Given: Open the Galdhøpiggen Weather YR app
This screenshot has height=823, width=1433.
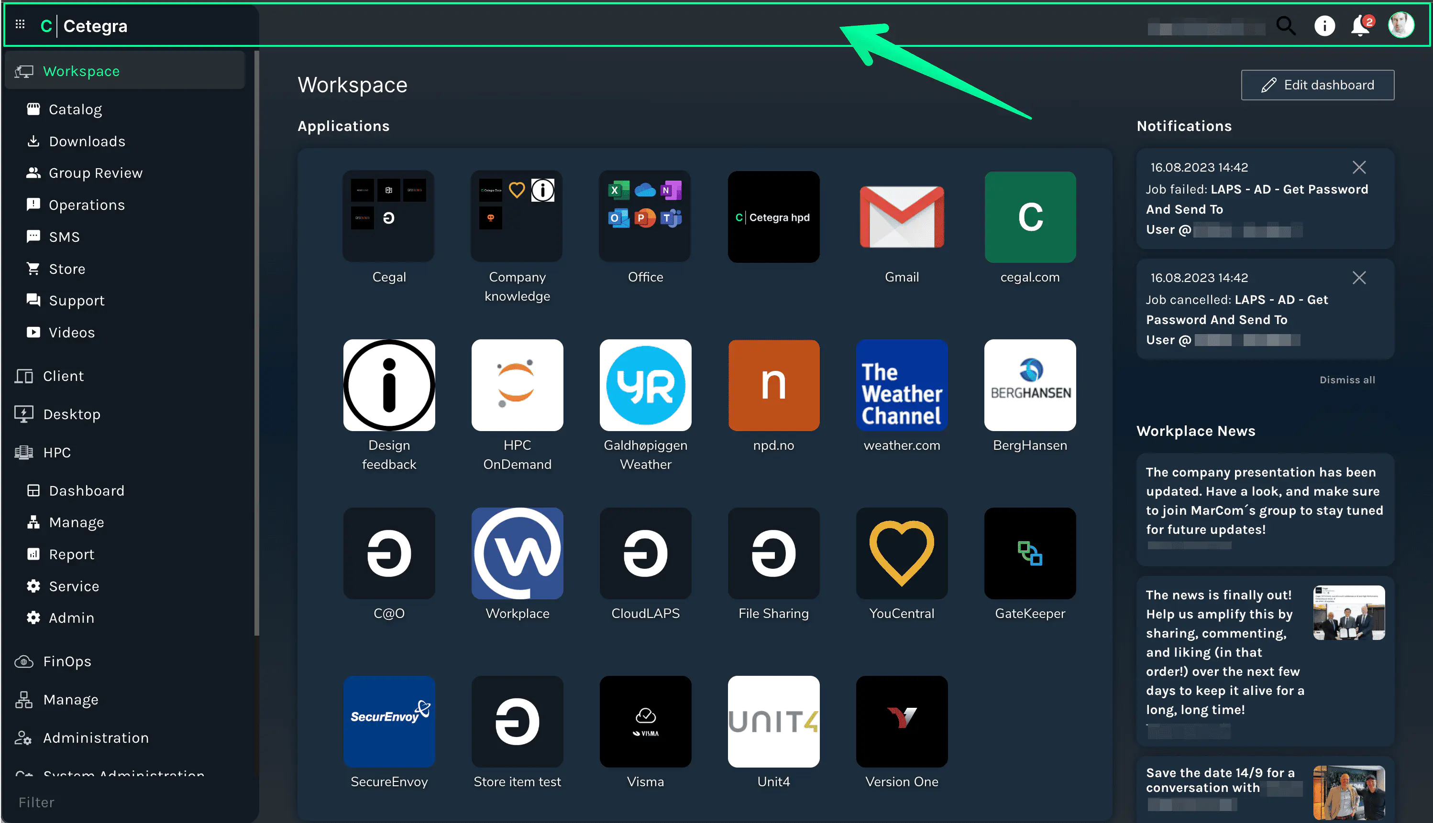Looking at the screenshot, I should [x=645, y=386].
